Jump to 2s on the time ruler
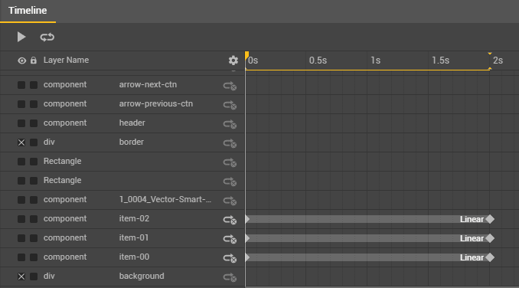 pos(498,61)
